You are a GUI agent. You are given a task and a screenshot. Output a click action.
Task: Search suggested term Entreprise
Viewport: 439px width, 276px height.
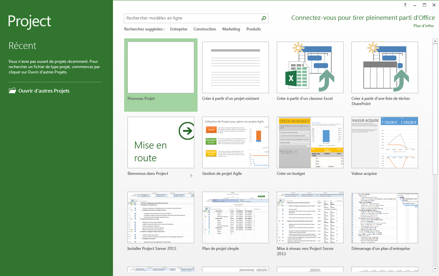click(x=179, y=29)
